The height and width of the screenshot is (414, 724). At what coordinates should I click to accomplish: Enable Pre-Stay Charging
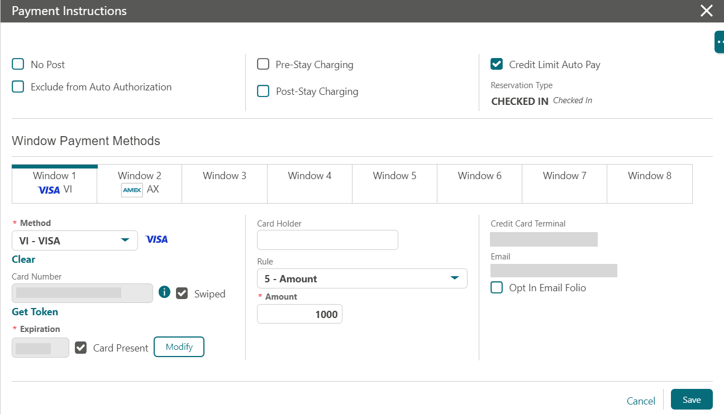(x=263, y=64)
